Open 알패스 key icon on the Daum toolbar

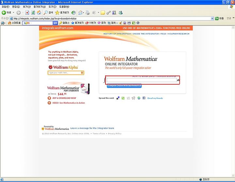tap(64, 23)
